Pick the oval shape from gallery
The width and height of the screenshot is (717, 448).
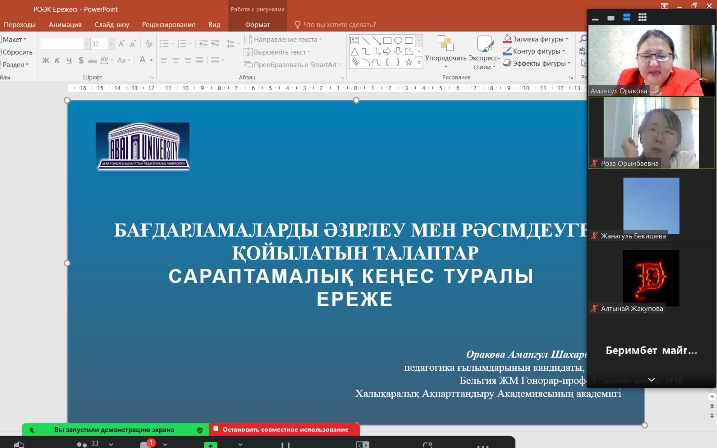tap(398, 41)
